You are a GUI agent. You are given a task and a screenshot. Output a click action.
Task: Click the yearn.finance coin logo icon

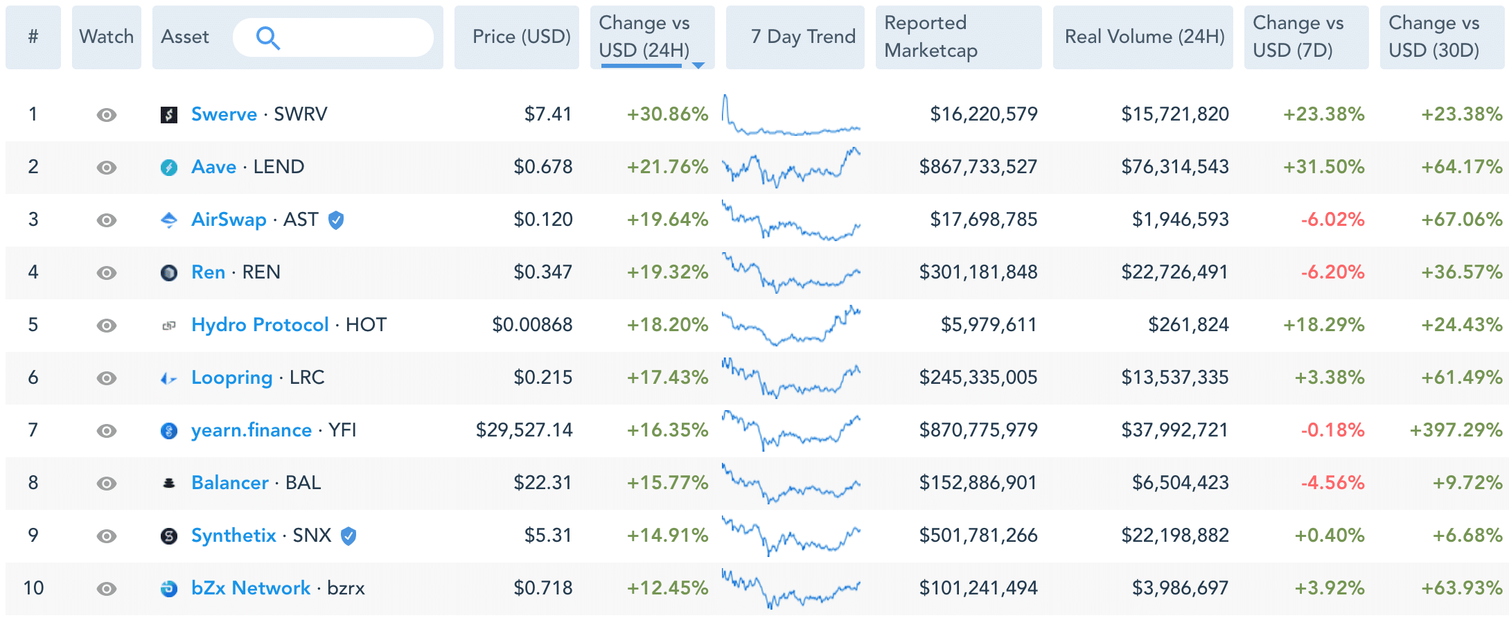pos(169,430)
